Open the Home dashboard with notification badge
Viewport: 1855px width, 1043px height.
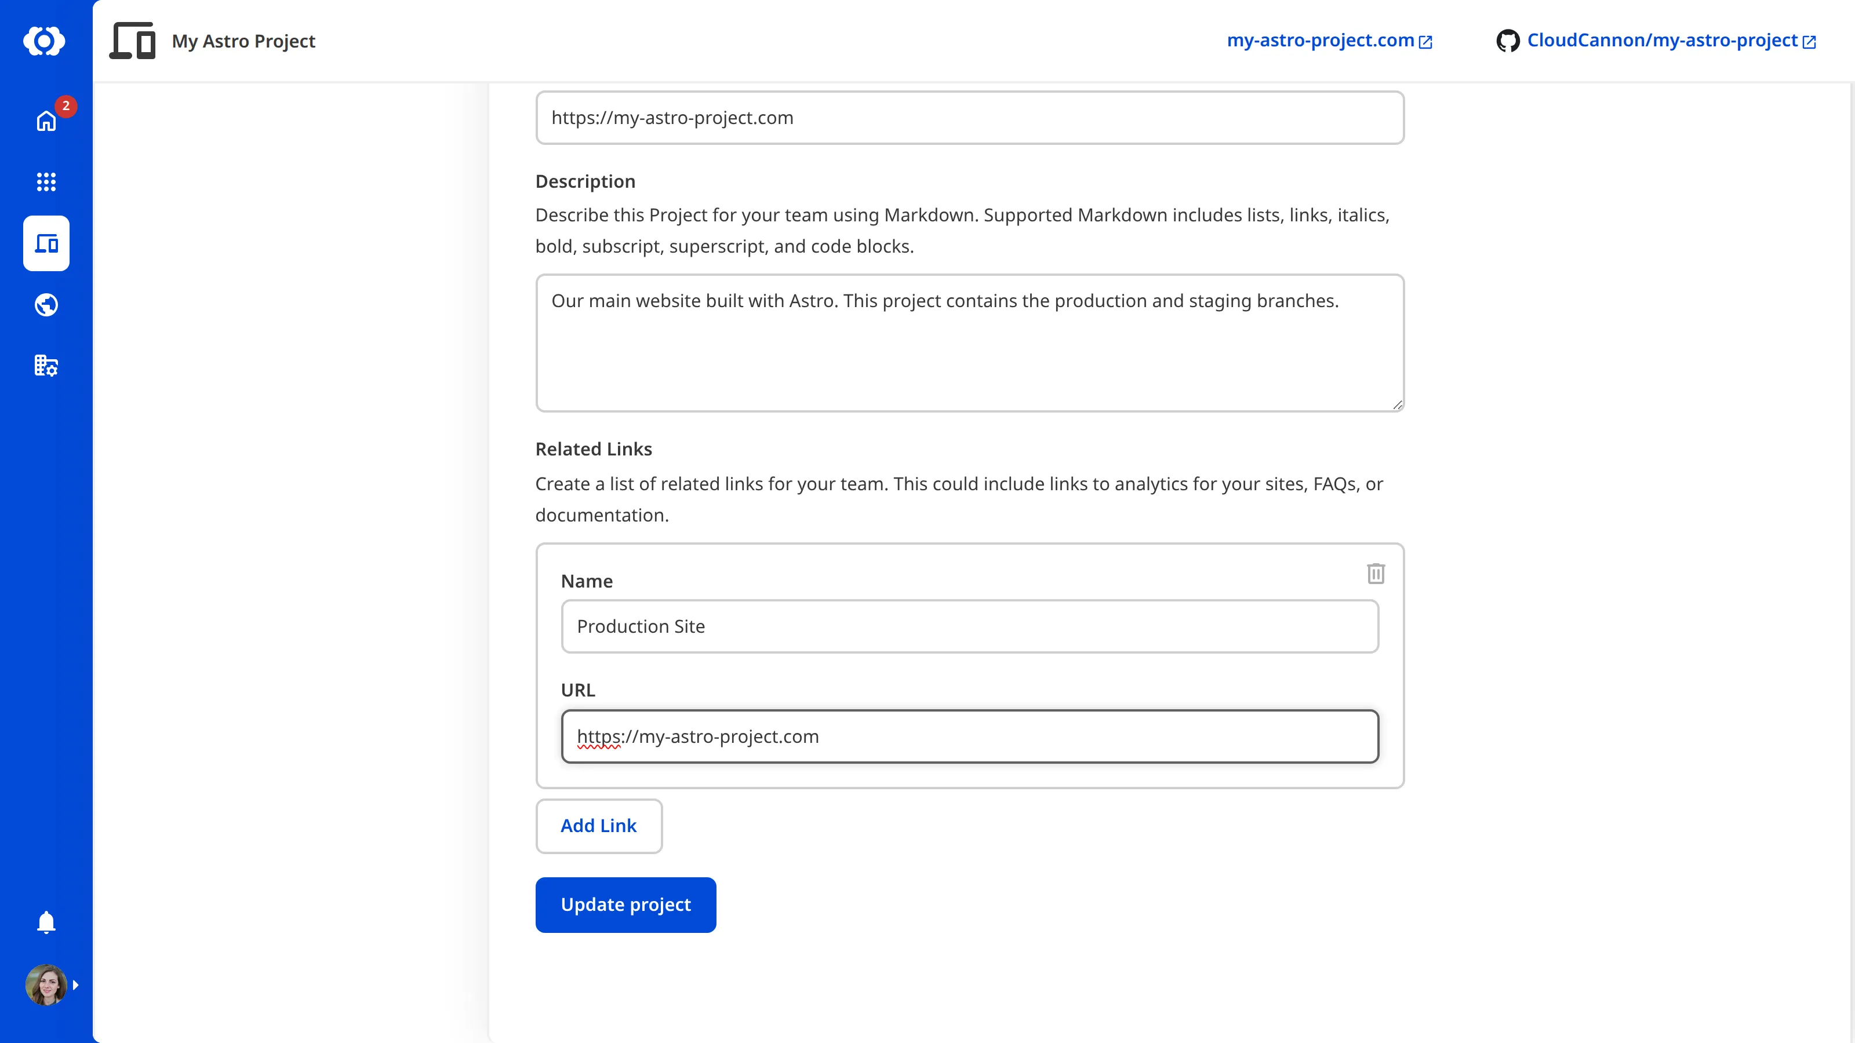tap(45, 121)
